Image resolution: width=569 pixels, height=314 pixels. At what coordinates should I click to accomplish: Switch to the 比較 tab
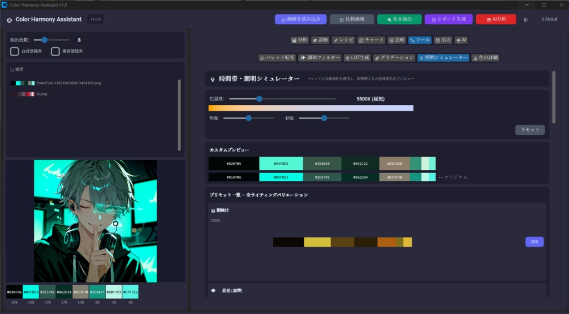pos(397,40)
